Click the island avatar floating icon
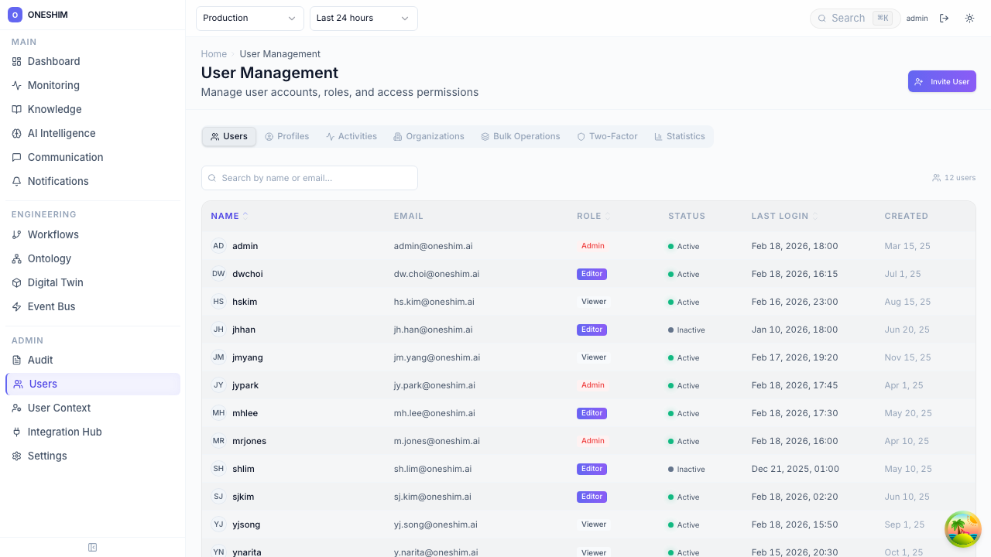The image size is (991, 557). (x=963, y=529)
